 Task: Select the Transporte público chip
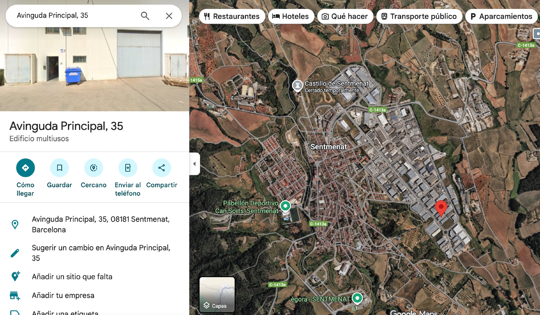pos(419,16)
